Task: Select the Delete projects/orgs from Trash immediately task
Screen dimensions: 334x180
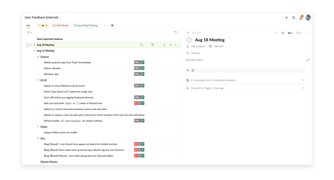Action: pos(67,63)
